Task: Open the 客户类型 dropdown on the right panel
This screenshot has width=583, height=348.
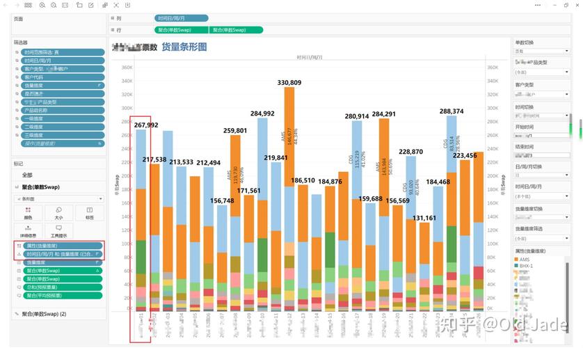Action: point(542,94)
